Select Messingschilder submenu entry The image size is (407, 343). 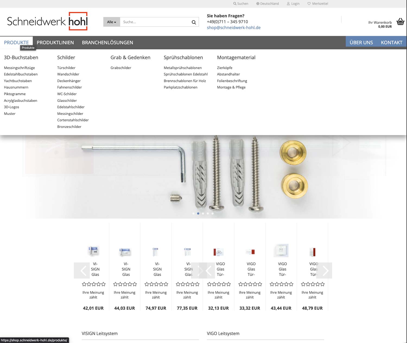point(70,114)
